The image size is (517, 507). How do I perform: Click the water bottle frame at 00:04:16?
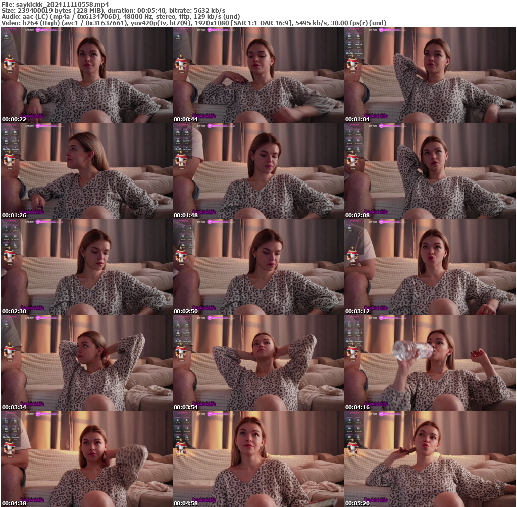[430, 363]
